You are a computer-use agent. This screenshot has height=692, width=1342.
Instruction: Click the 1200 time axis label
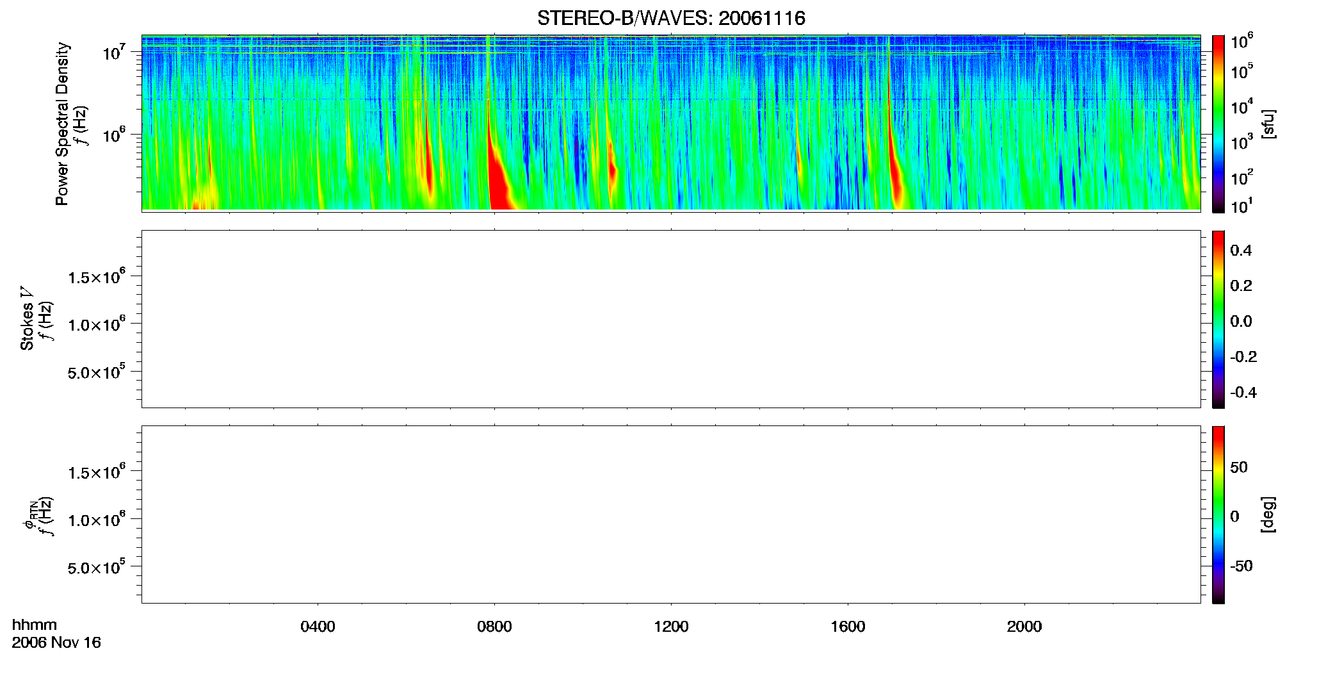[671, 627]
